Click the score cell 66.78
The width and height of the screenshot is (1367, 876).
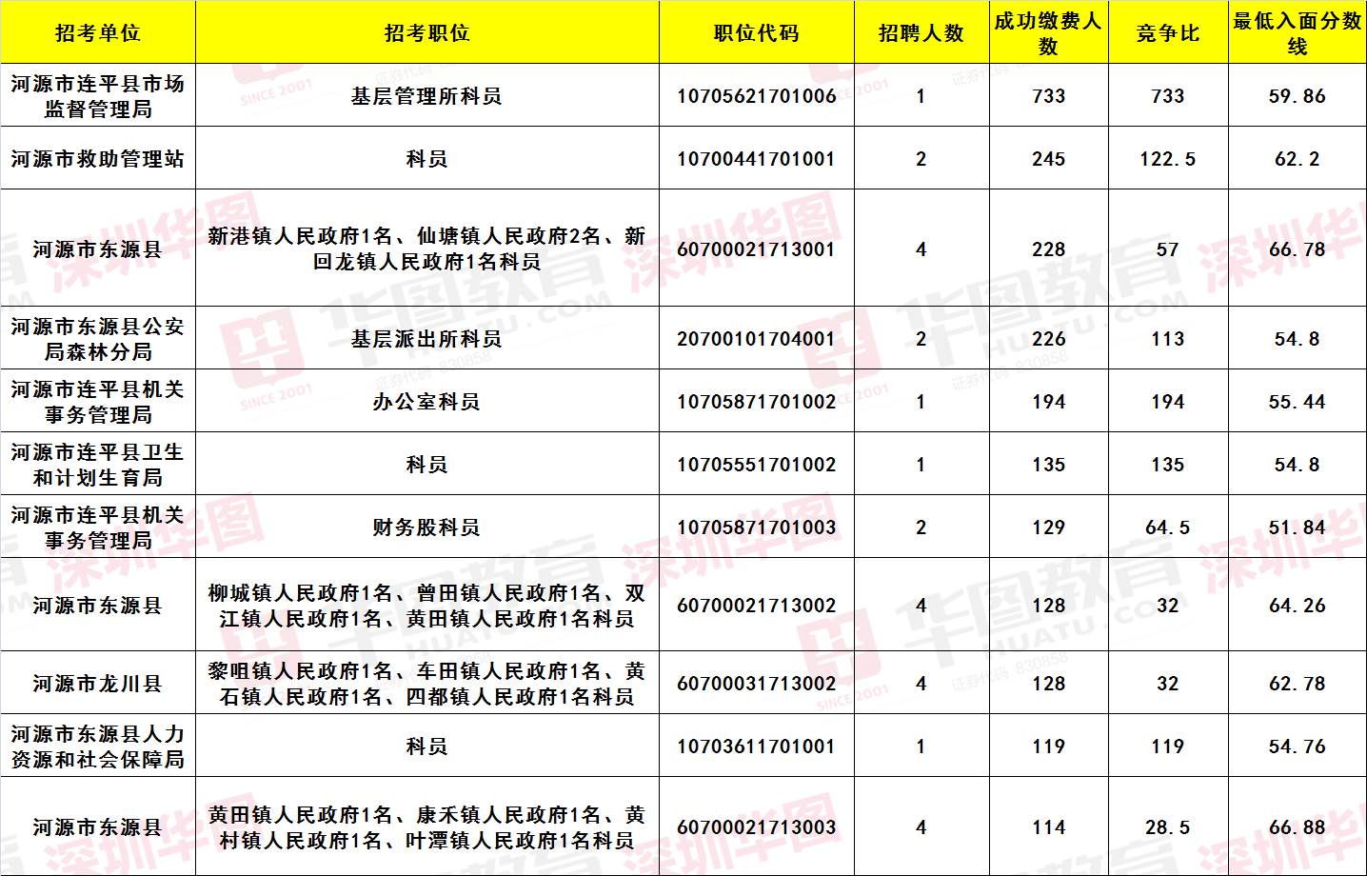[1298, 248]
